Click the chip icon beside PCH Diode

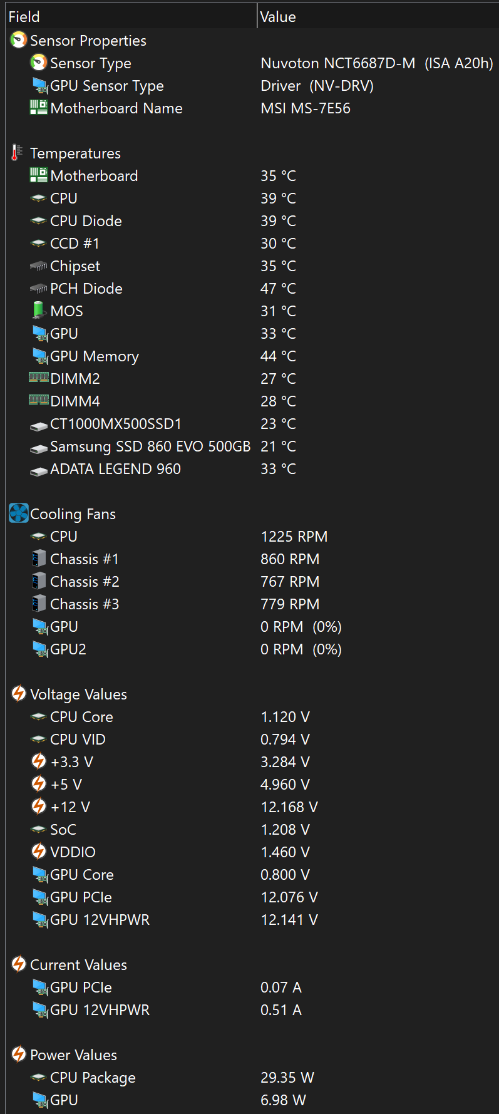point(39,289)
